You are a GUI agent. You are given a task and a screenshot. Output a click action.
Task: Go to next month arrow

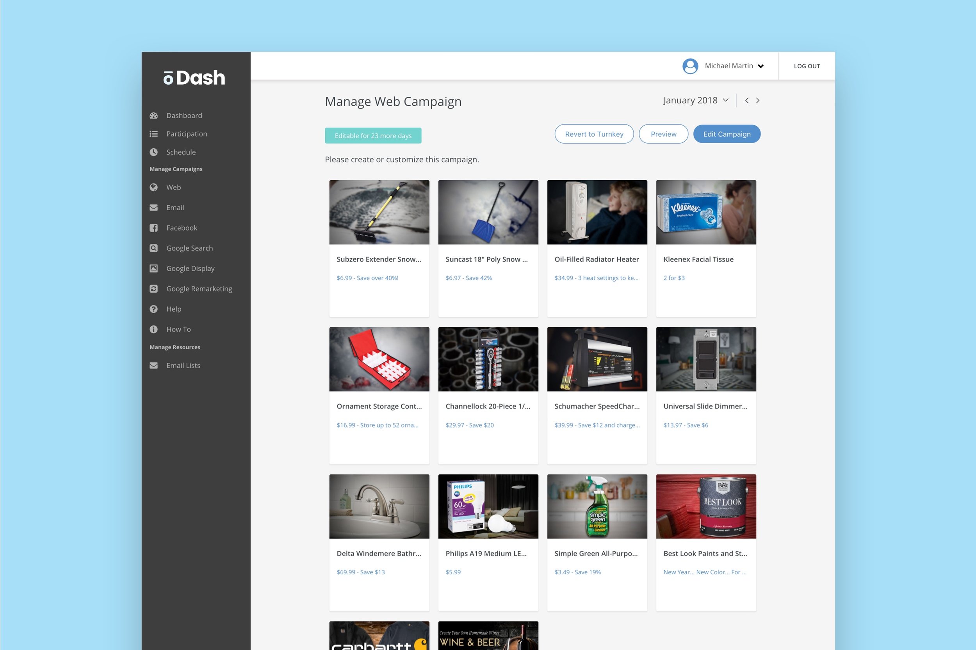[758, 101]
